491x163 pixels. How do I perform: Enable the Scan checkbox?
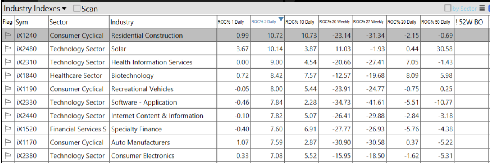[x=77, y=9]
